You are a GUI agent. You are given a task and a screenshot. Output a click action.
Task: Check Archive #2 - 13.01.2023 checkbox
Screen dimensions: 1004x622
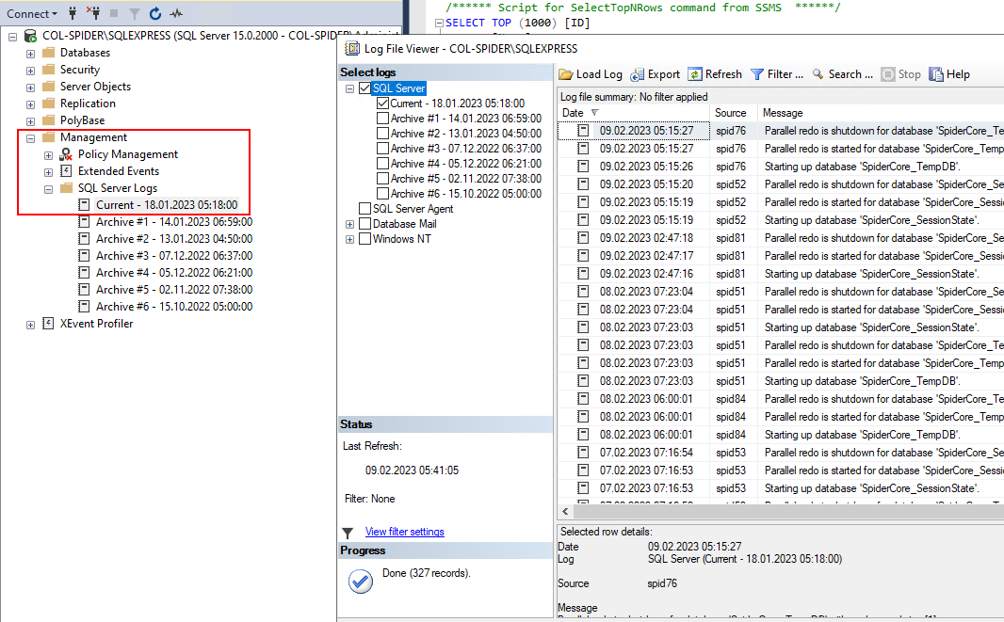coord(383,133)
